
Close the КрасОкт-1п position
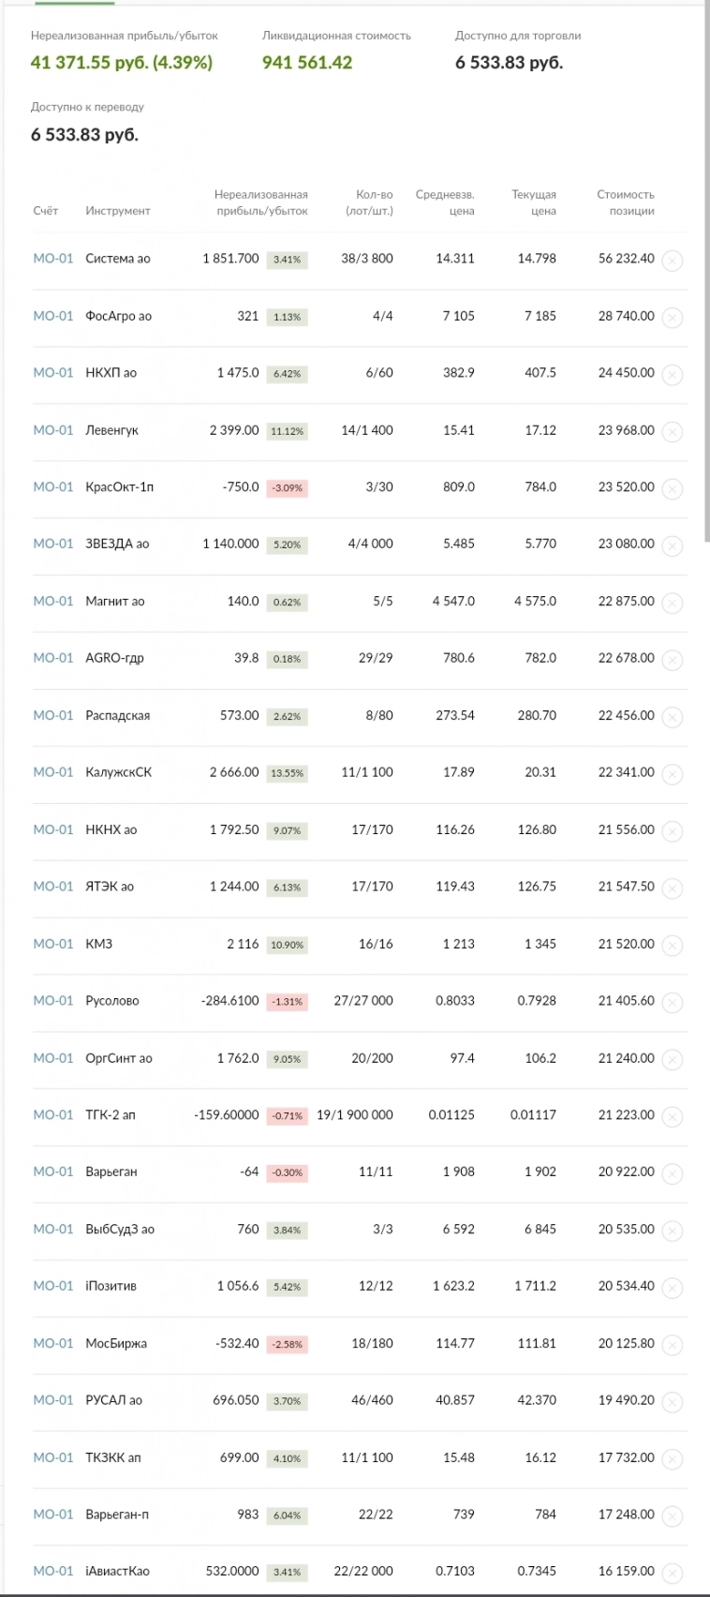(x=672, y=489)
